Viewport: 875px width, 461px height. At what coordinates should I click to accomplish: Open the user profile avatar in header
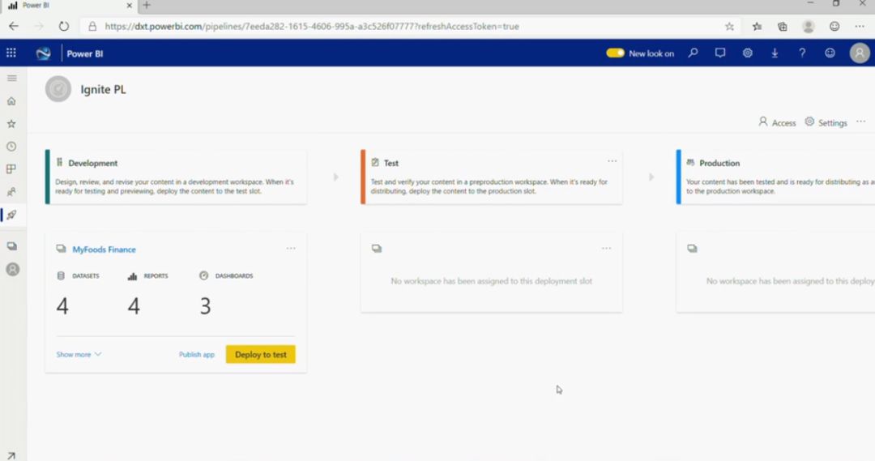(860, 53)
